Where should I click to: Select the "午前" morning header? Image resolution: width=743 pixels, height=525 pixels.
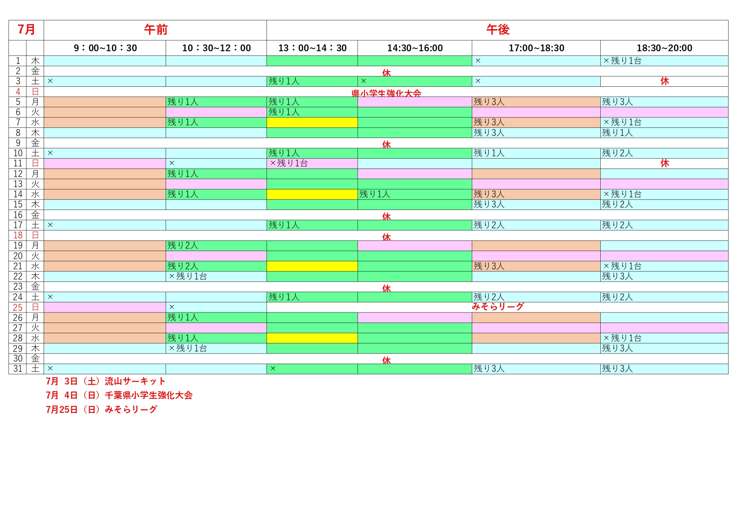click(155, 30)
